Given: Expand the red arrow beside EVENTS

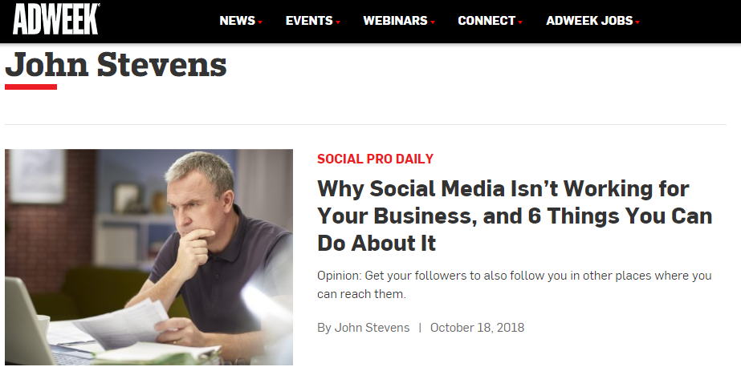Looking at the screenshot, I should pos(338,22).
